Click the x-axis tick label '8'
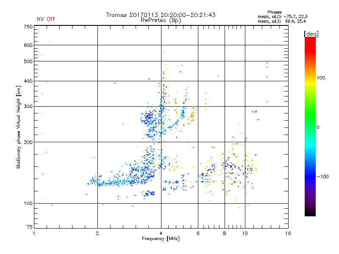This screenshot has width=339, height=254. [x=225, y=233]
